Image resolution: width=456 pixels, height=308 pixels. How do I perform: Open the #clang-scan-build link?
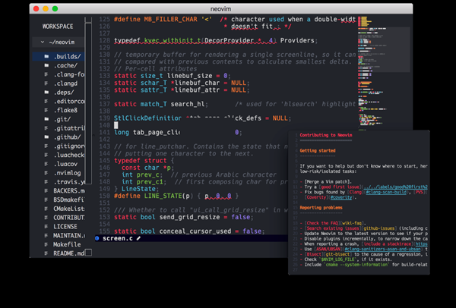coord(386,192)
